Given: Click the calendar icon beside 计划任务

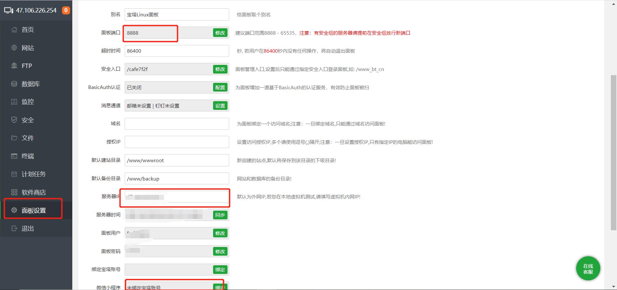Looking at the screenshot, I should [14, 174].
